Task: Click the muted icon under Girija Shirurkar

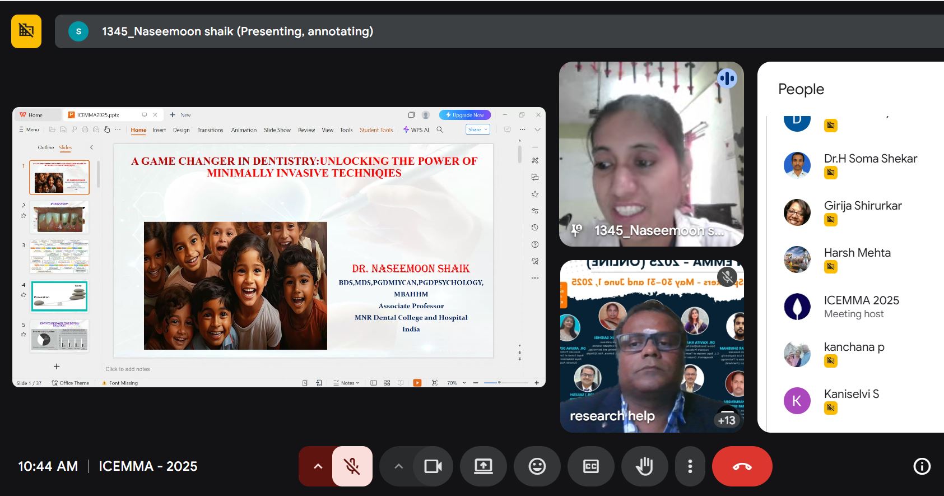Action: click(831, 220)
